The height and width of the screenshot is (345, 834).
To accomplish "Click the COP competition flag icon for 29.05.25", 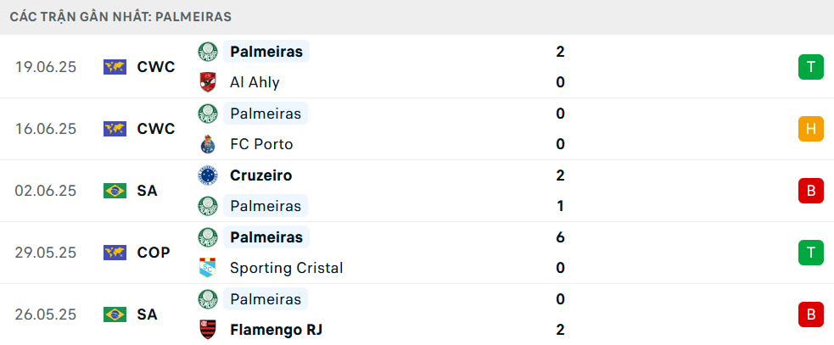I will point(115,253).
